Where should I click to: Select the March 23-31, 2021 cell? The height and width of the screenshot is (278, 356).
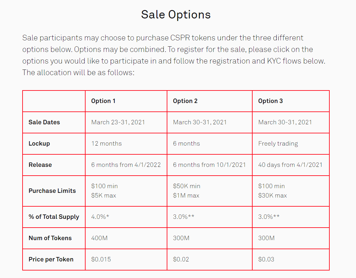(x=118, y=122)
